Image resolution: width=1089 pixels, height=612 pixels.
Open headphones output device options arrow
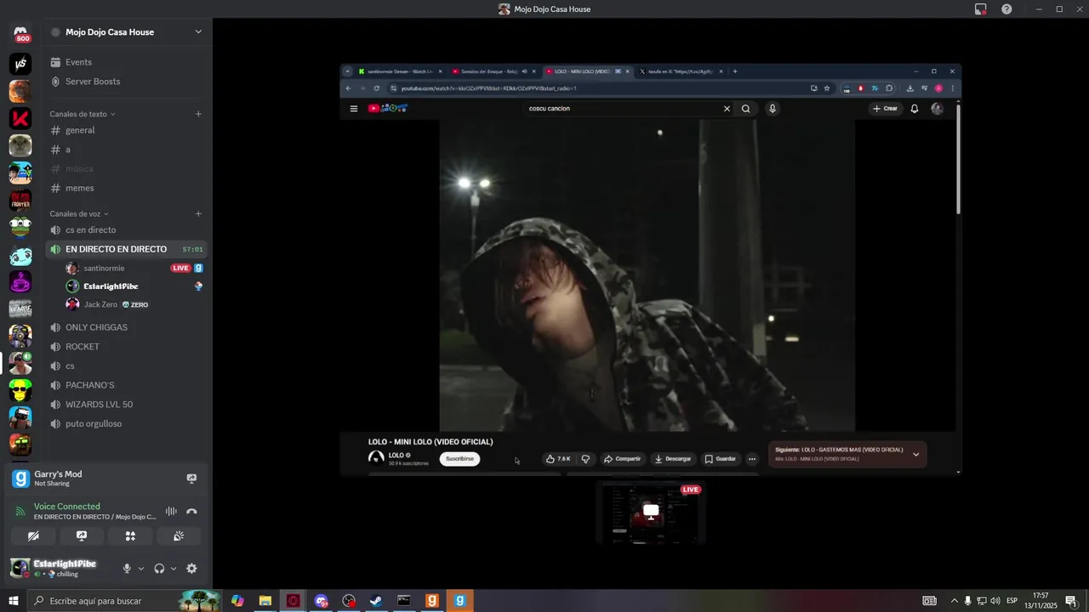[174, 569]
